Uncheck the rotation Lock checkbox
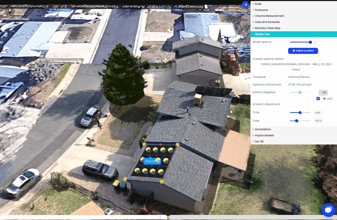Screen dimensions: 337x220 [318, 98]
